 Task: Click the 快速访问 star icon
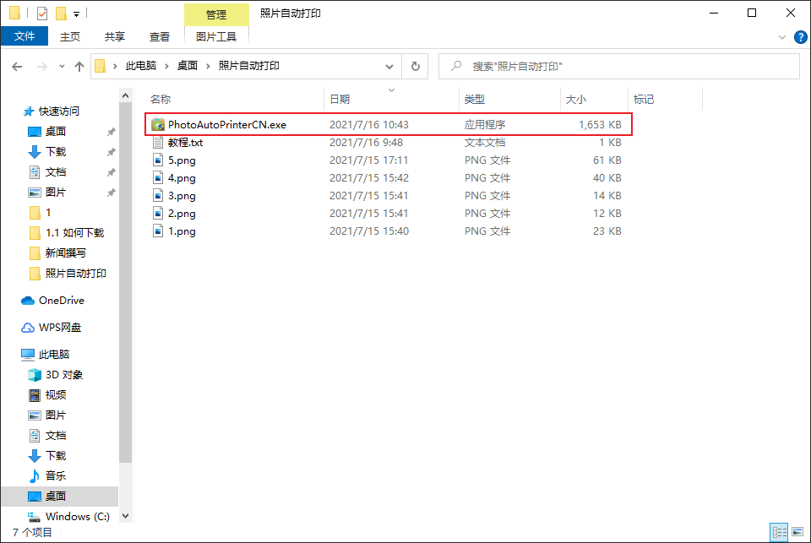pos(29,111)
